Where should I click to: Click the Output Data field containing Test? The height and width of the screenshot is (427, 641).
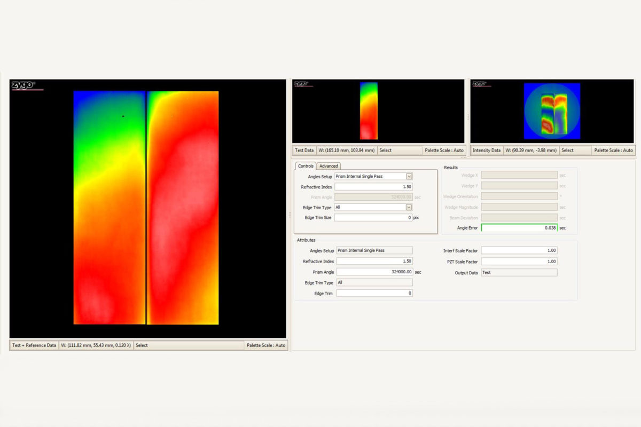coord(519,272)
